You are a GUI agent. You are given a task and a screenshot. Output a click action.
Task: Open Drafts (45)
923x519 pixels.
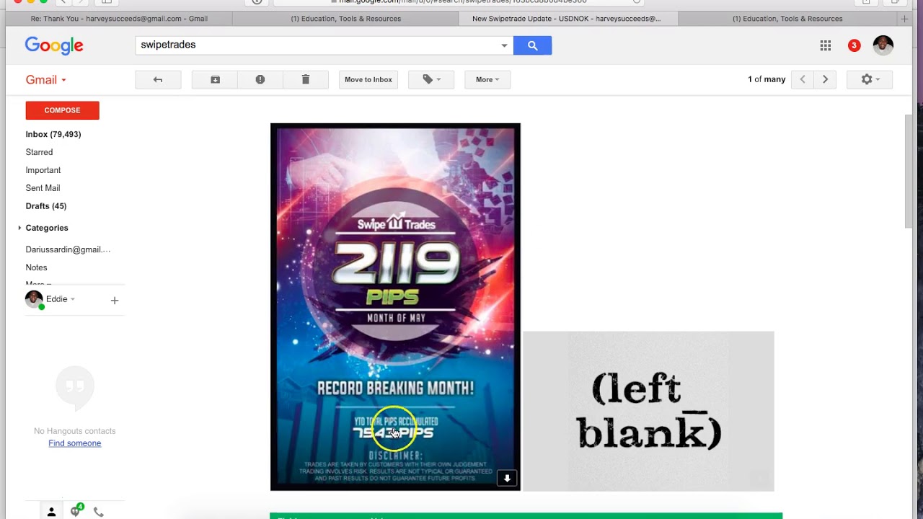point(46,206)
